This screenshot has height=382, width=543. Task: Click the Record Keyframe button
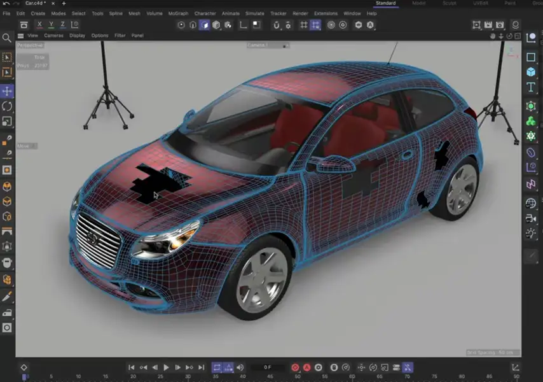[294, 367]
